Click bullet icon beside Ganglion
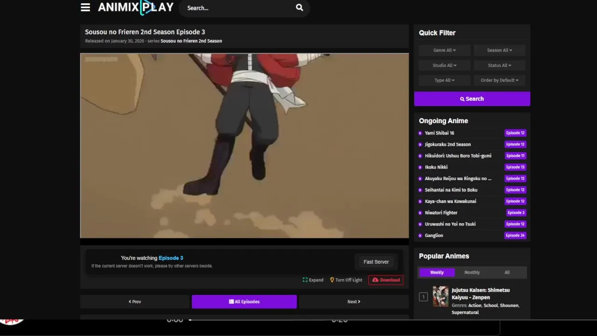The width and height of the screenshot is (597, 336). pos(420,236)
